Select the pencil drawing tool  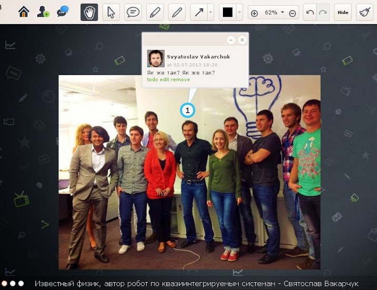tap(177, 12)
